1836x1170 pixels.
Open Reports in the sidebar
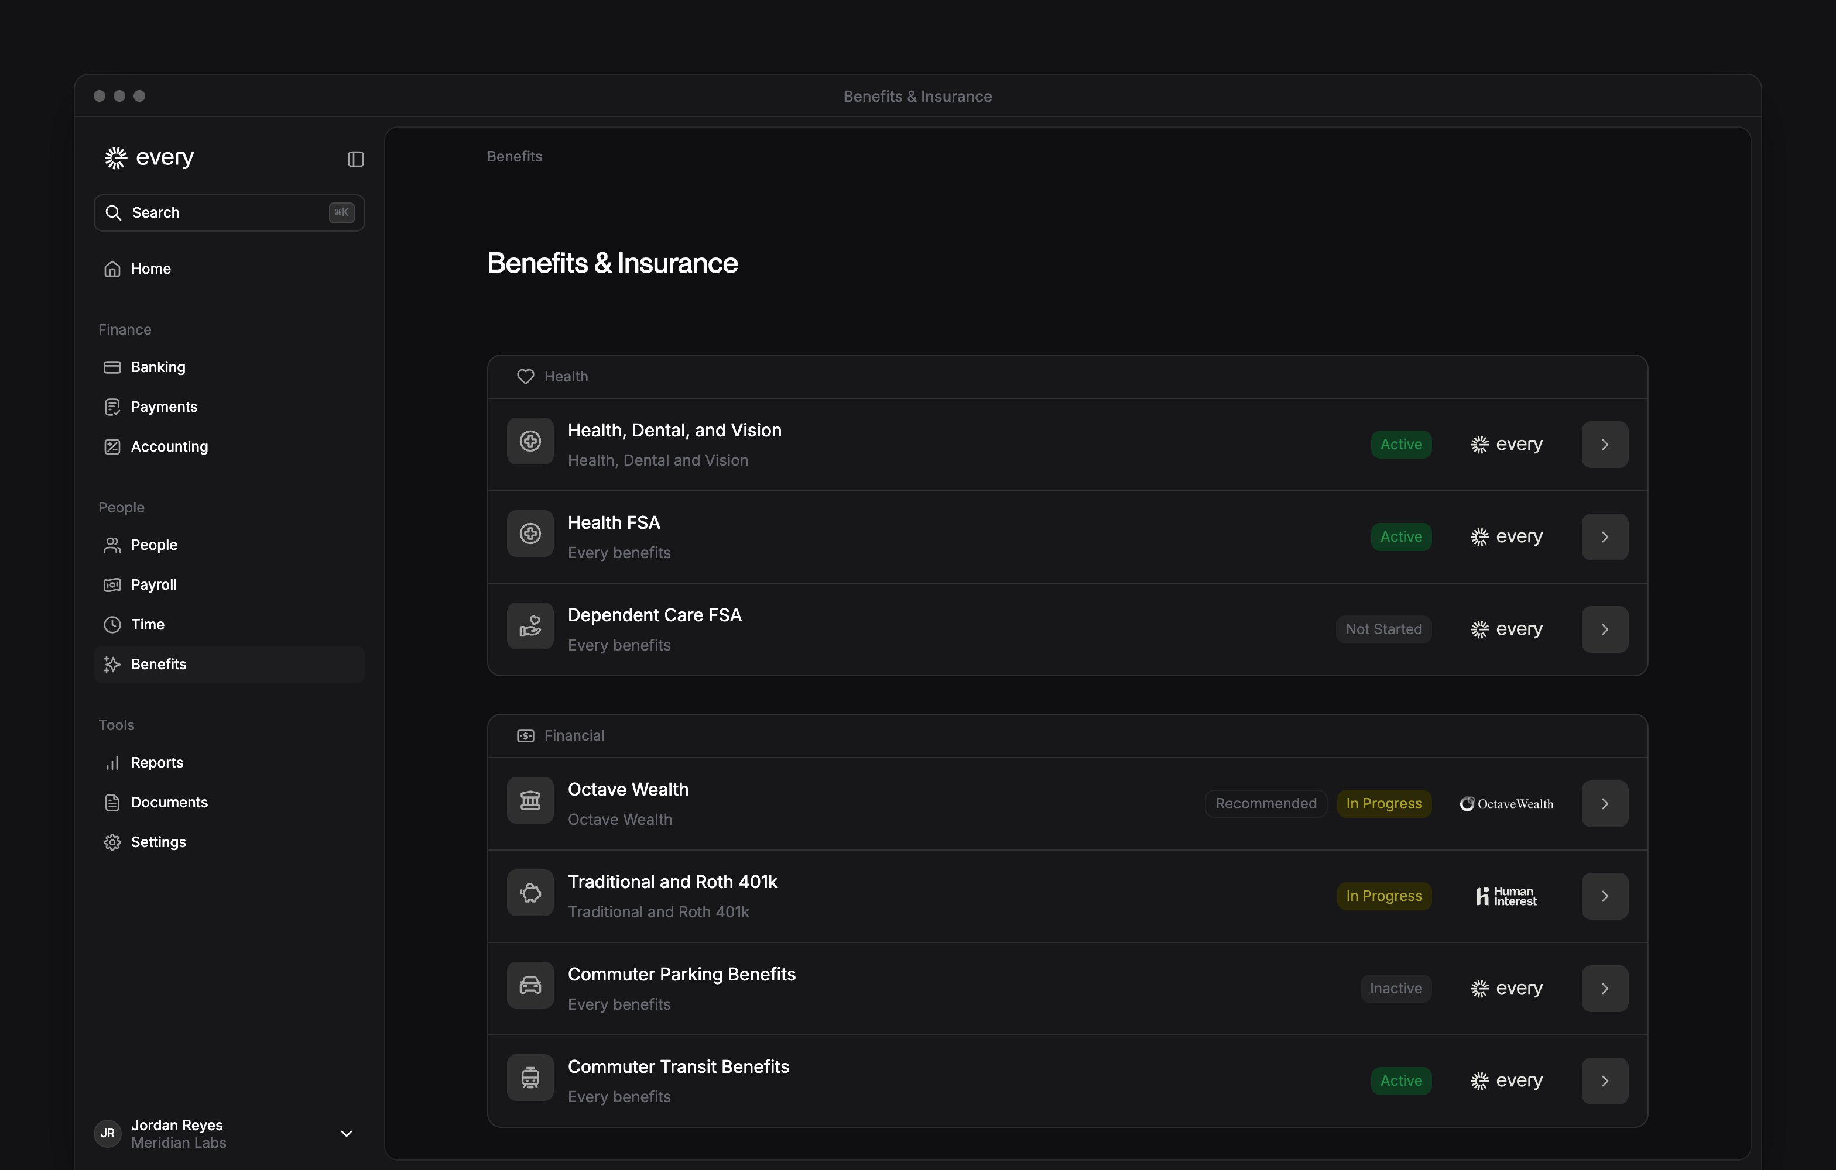(x=229, y=762)
